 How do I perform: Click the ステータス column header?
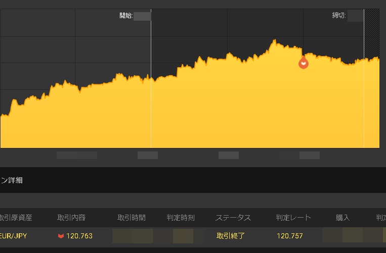[233, 218]
